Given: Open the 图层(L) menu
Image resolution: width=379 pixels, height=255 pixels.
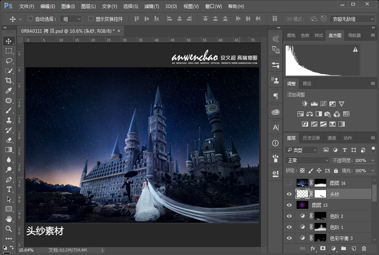Looking at the screenshot, I should (88, 6).
